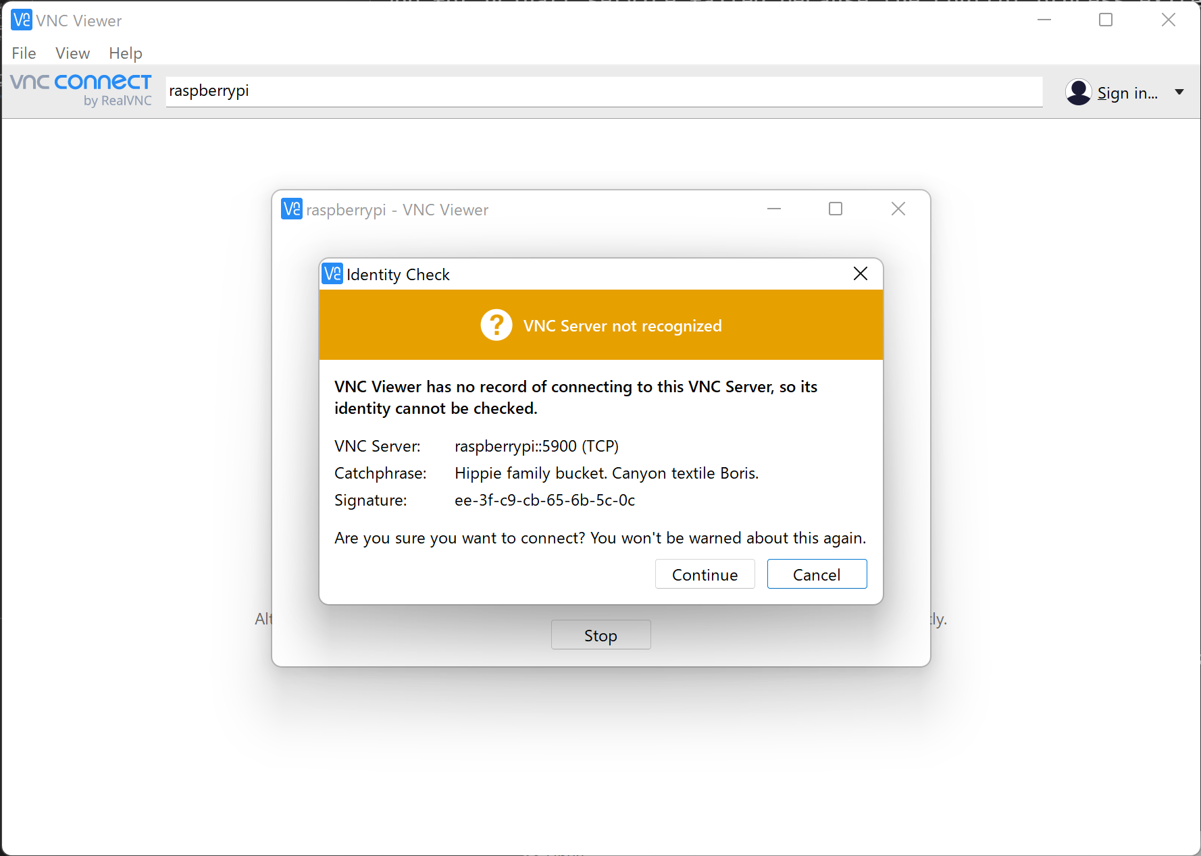Click Continue to accept the server identity
The image size is (1201, 856).
(x=705, y=574)
